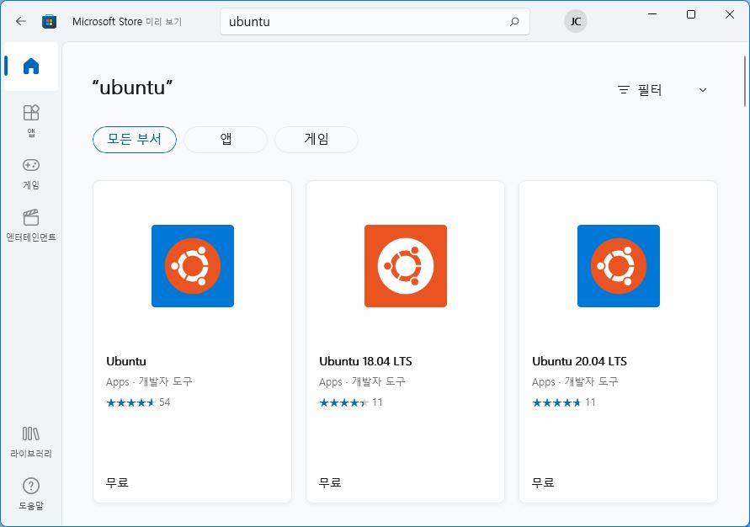
Task: Click the Ubuntu 20.04 LTS star rating
Action: point(556,402)
